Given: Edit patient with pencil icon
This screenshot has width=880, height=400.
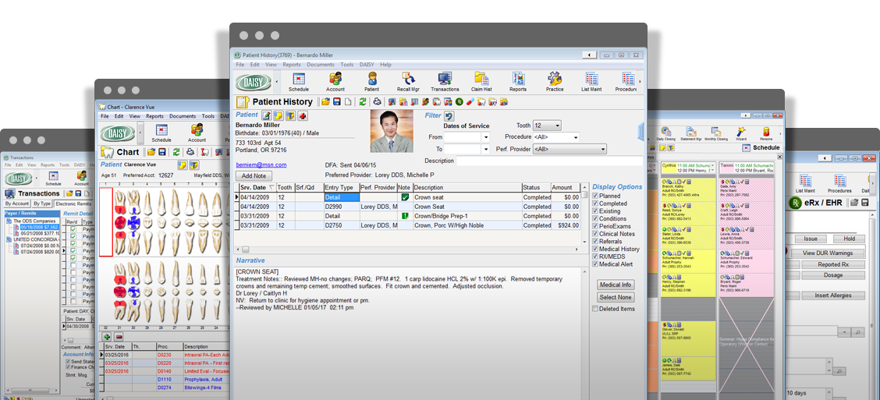Looking at the screenshot, I should tap(267, 115).
